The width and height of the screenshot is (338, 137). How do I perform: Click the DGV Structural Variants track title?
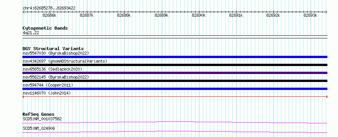(x=53, y=49)
